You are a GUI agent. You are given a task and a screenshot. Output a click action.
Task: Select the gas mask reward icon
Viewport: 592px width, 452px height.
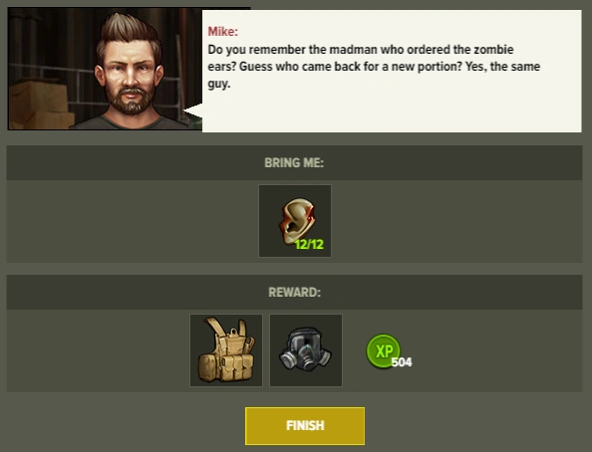click(306, 350)
